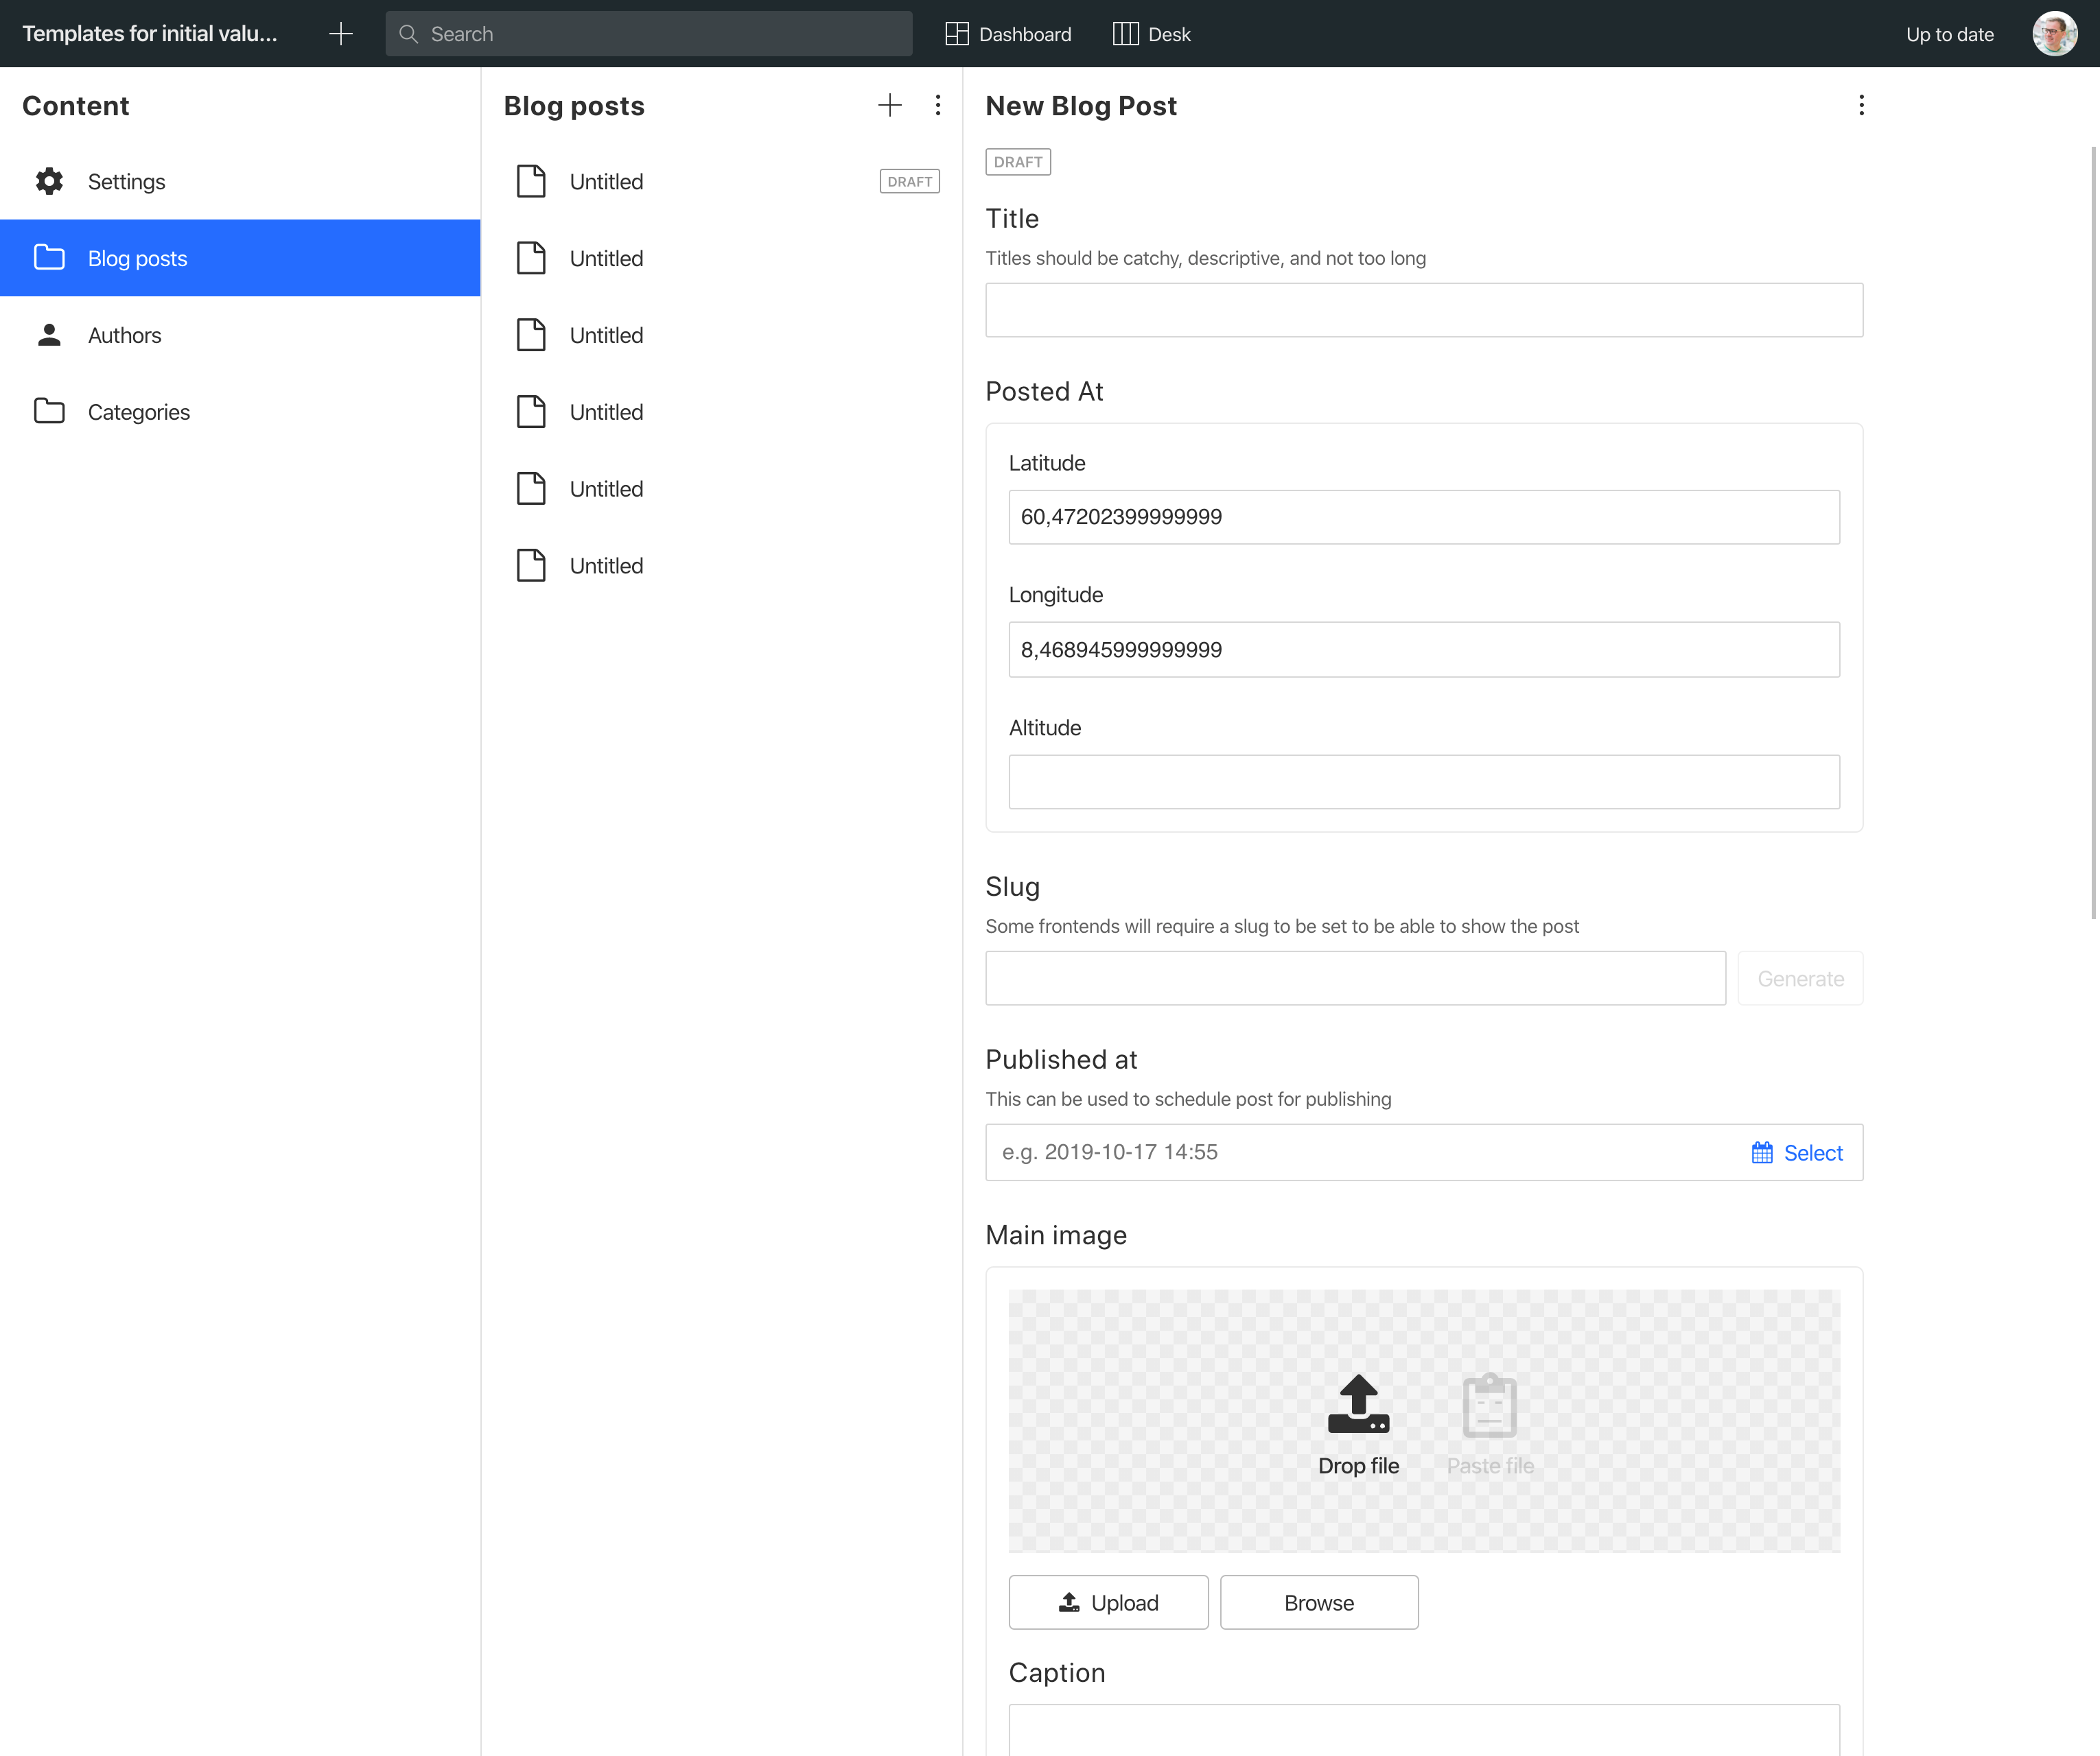Open the Untitled post marked DRAFT

[x=721, y=181]
